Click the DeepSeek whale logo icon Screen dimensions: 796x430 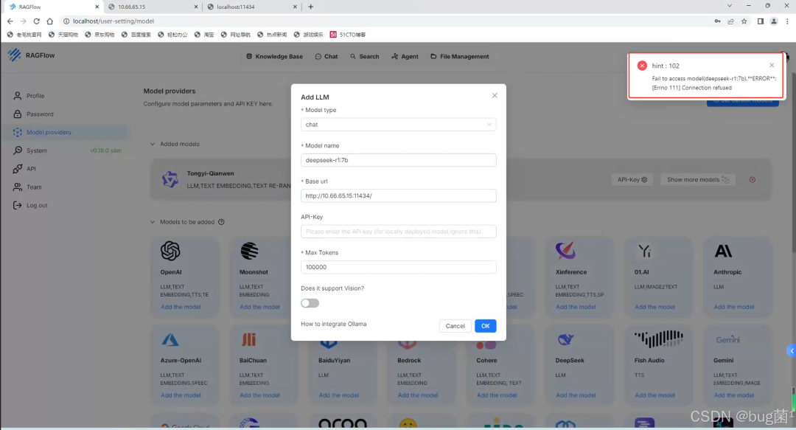coord(565,339)
